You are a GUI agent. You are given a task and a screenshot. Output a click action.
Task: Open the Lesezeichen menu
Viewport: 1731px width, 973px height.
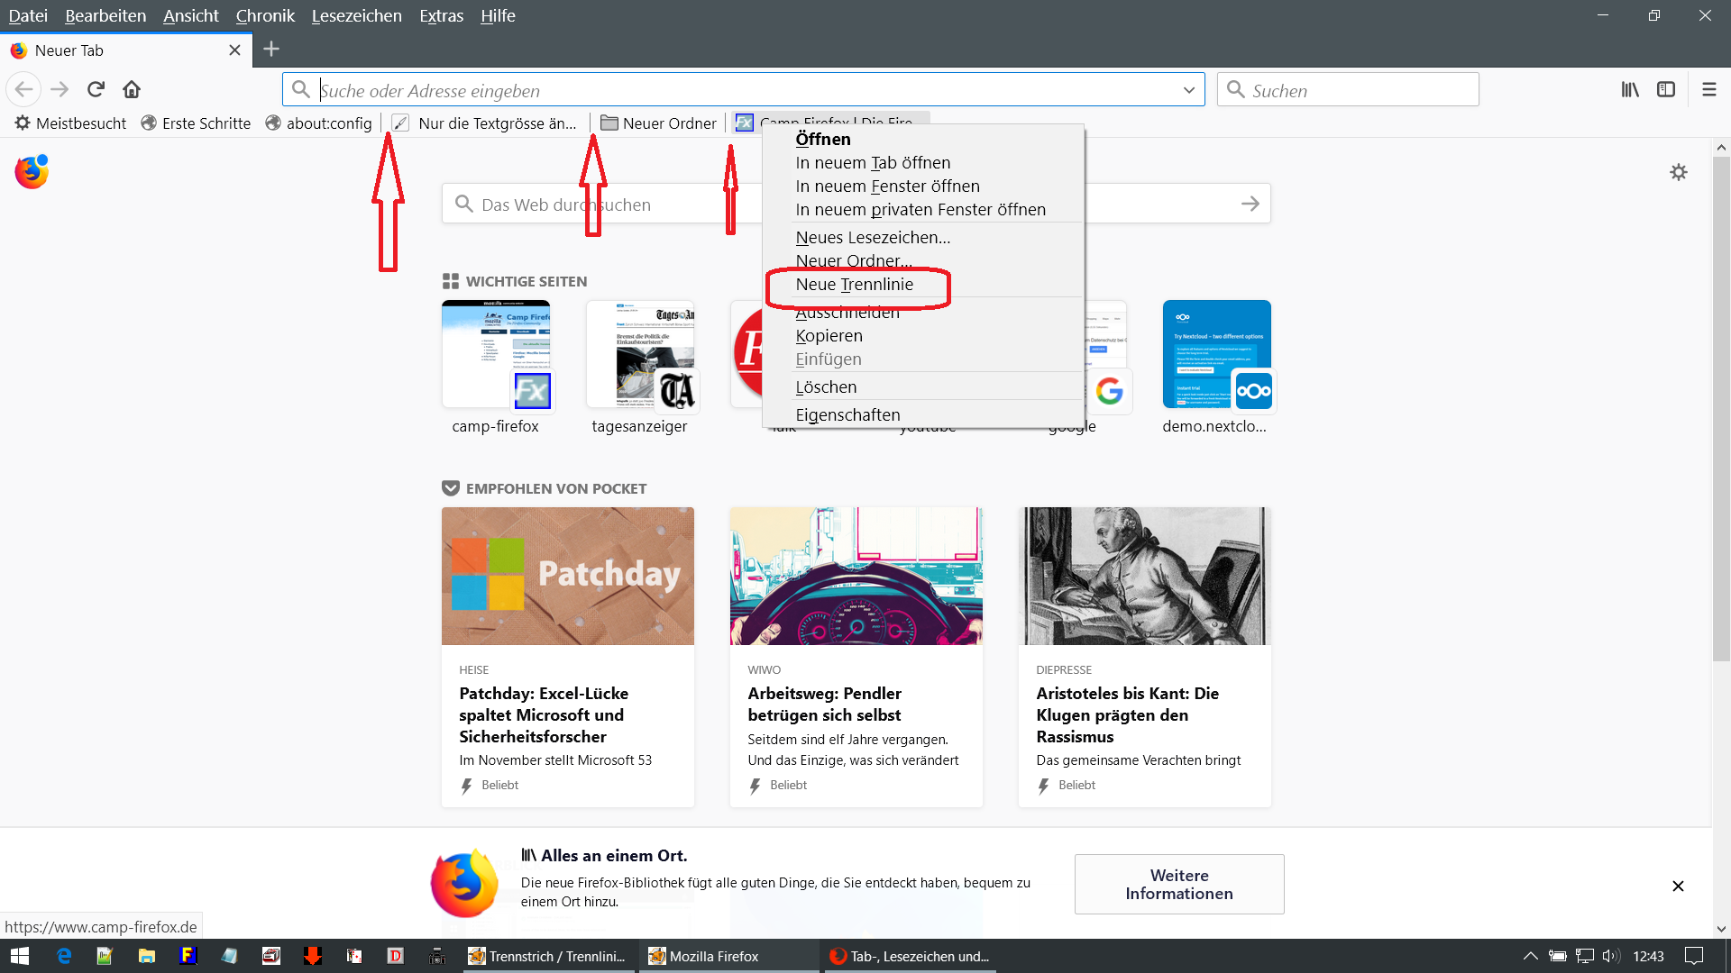click(356, 15)
